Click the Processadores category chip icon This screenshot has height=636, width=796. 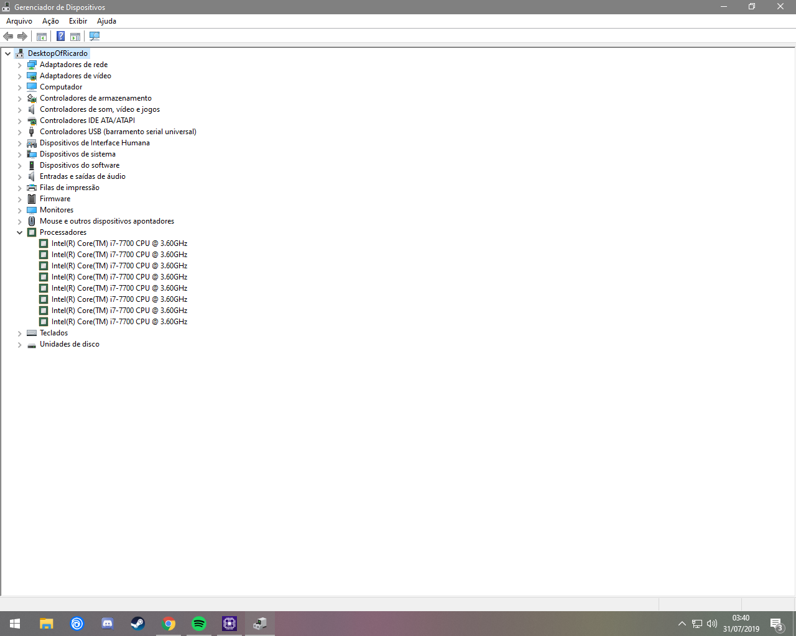(x=32, y=232)
